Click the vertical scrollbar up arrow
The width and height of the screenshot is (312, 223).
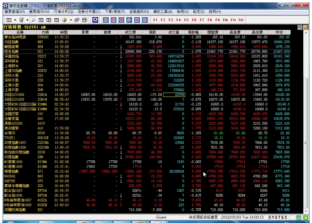click(x=306, y=32)
